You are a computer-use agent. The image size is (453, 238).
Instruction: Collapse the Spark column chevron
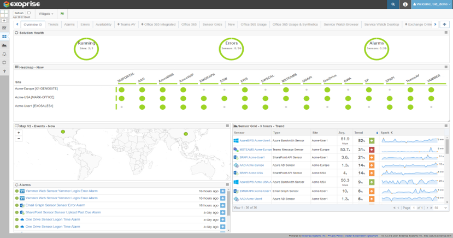point(392,133)
